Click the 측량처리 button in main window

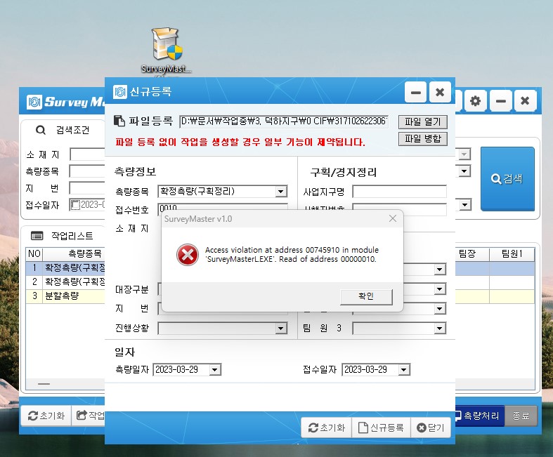tap(480, 416)
